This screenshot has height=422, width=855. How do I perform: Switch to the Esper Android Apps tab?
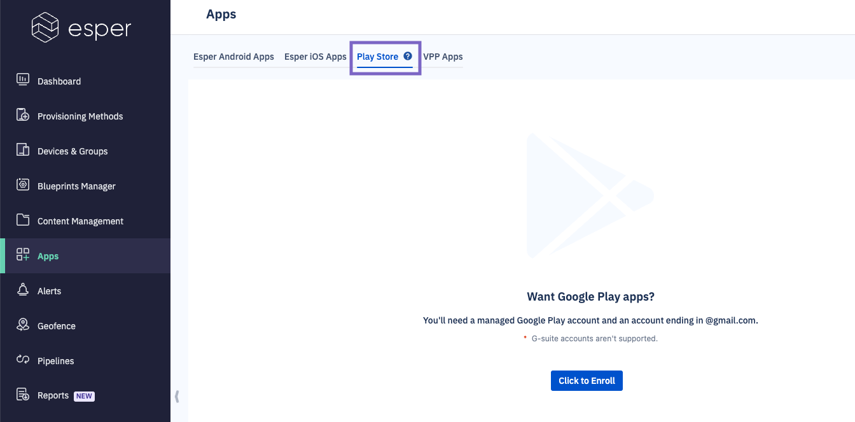tap(233, 57)
